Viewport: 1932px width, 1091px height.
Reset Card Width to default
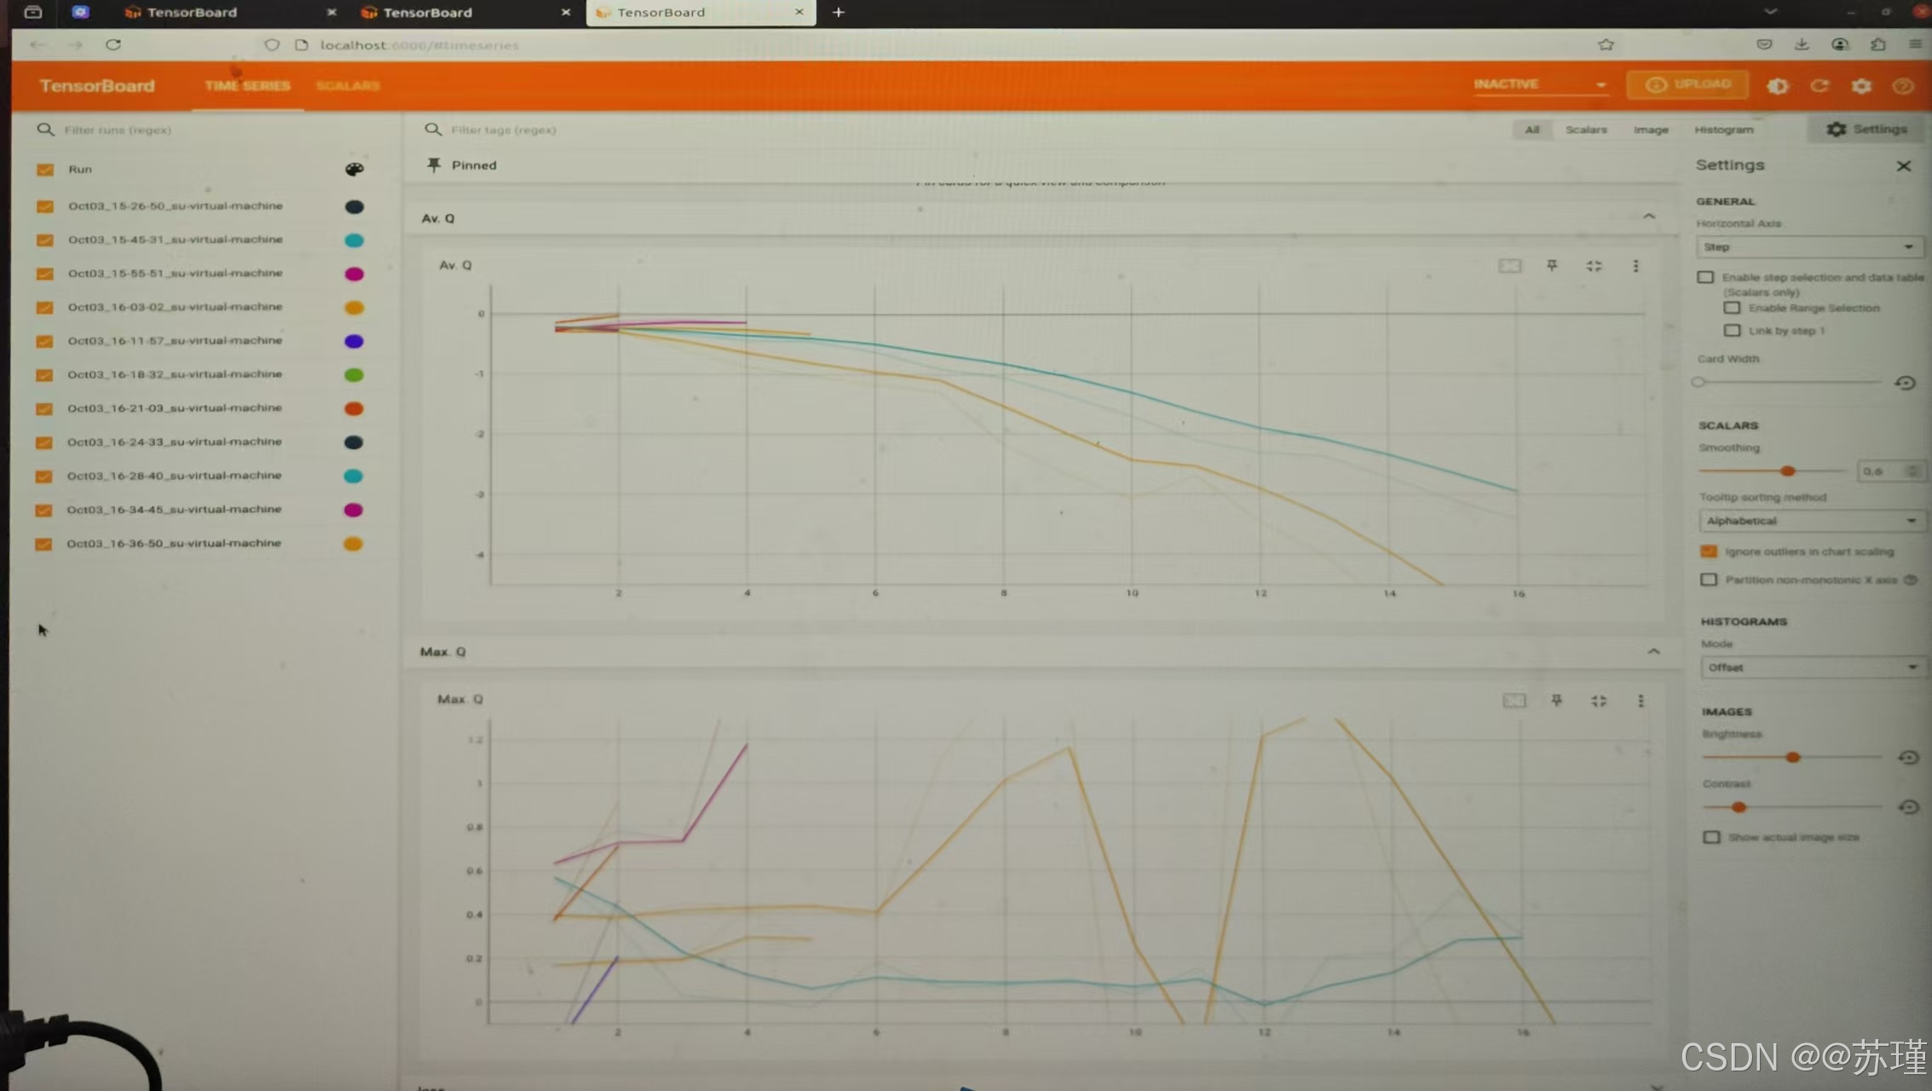coord(1905,383)
